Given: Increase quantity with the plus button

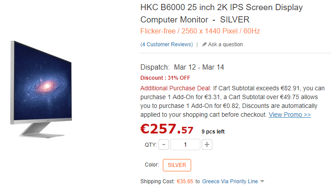Looking at the screenshot, I should 207,144.
